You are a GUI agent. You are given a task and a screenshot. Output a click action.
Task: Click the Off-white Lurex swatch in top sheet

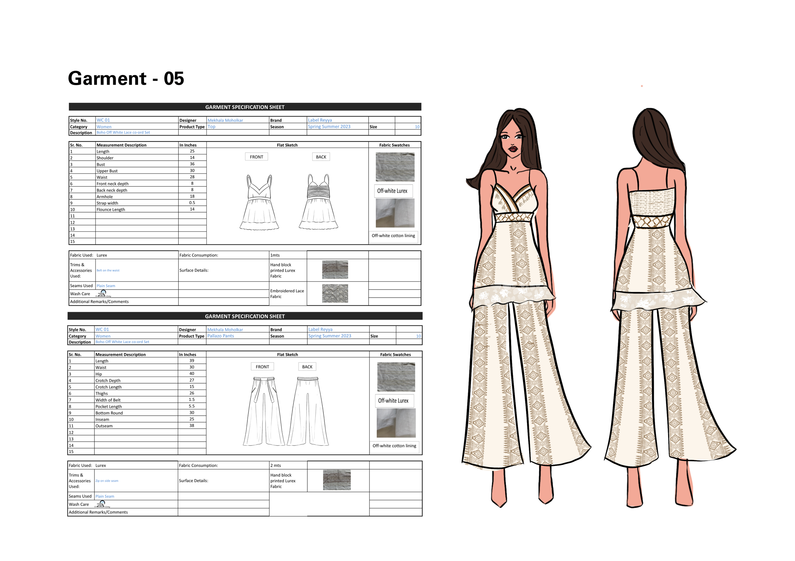(x=395, y=167)
